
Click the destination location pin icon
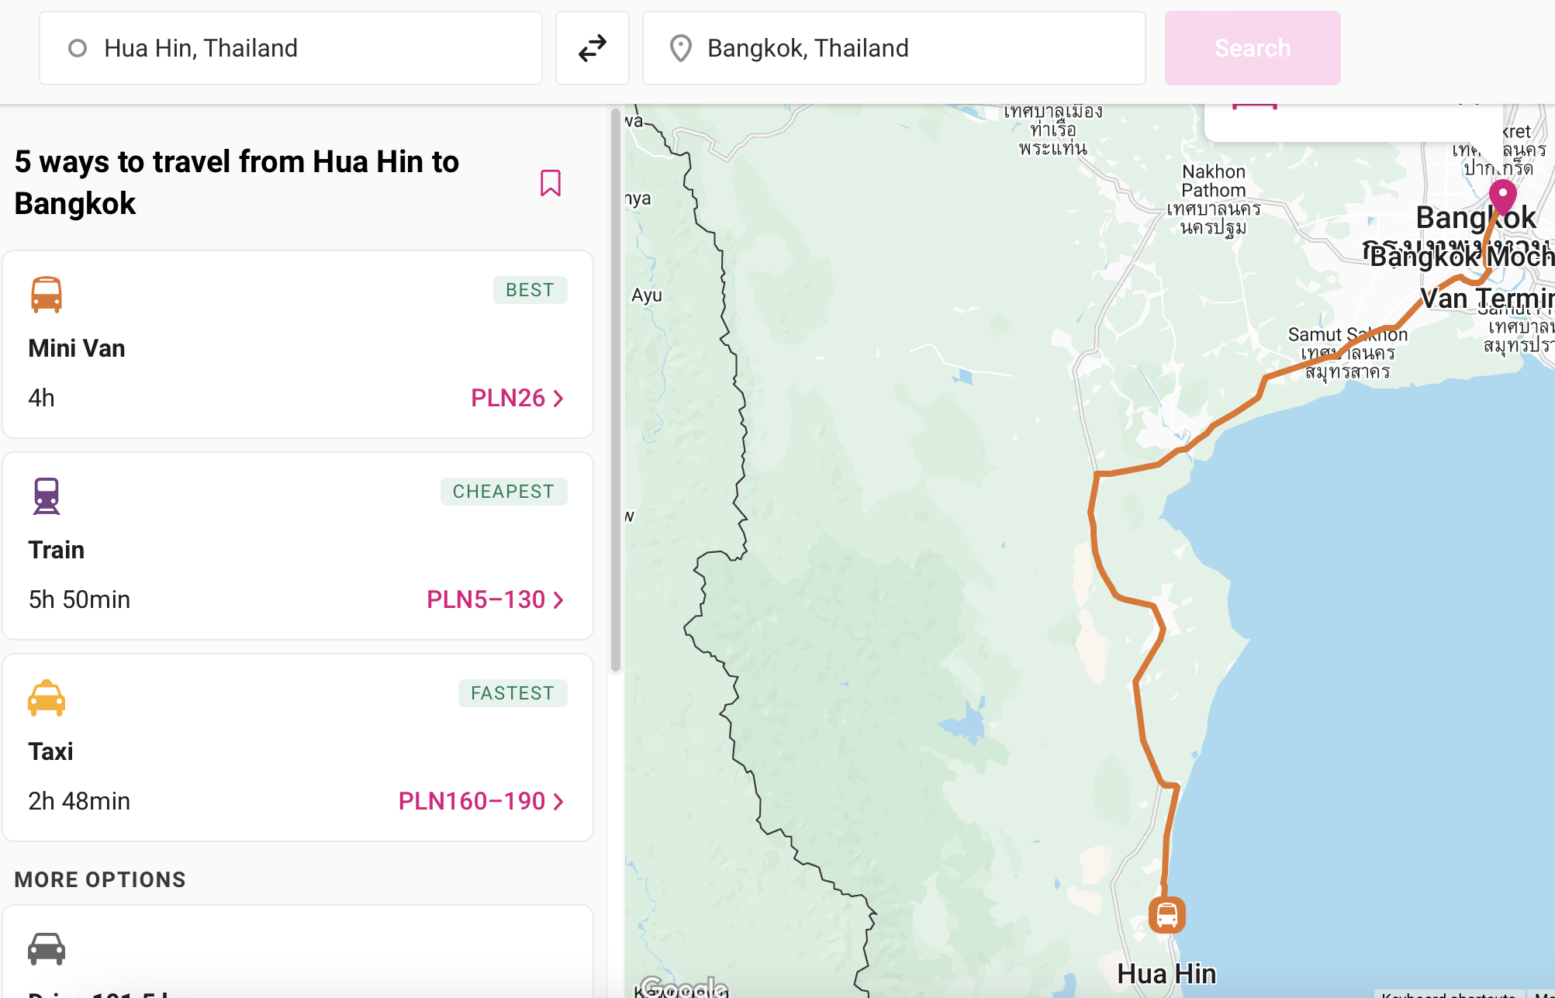(x=680, y=48)
